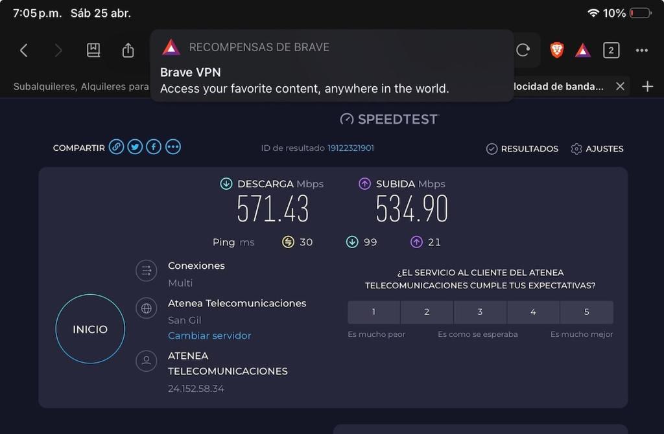Open Resultados history
Viewport: 664px width, 434px height.
[522, 149]
